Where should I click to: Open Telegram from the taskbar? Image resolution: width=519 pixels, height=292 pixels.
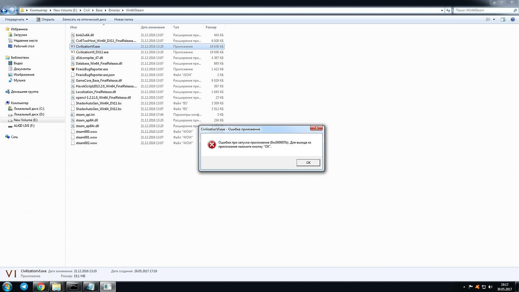[24, 287]
